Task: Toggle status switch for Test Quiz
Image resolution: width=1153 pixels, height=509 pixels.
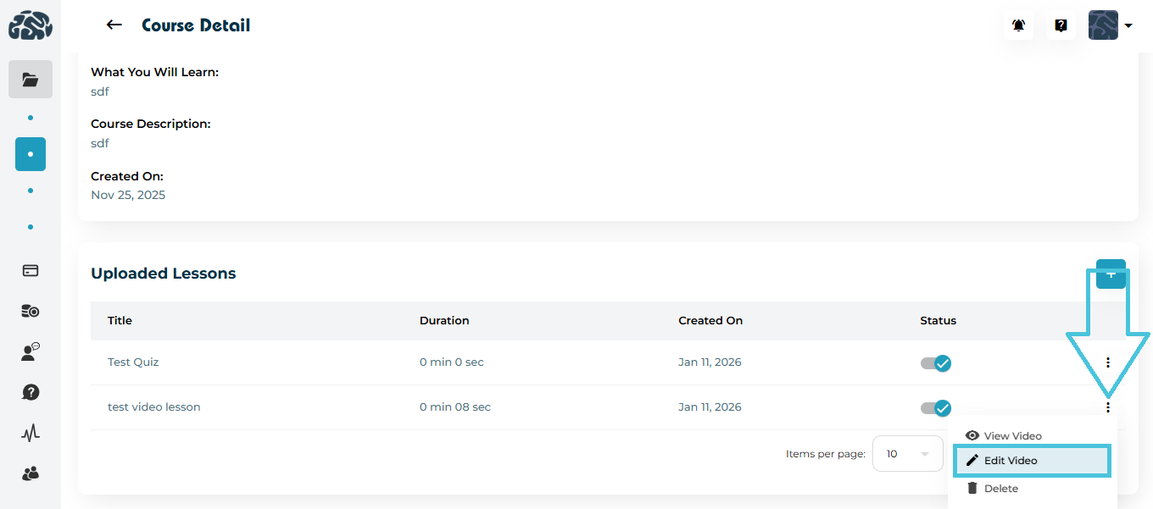Action: tap(936, 363)
